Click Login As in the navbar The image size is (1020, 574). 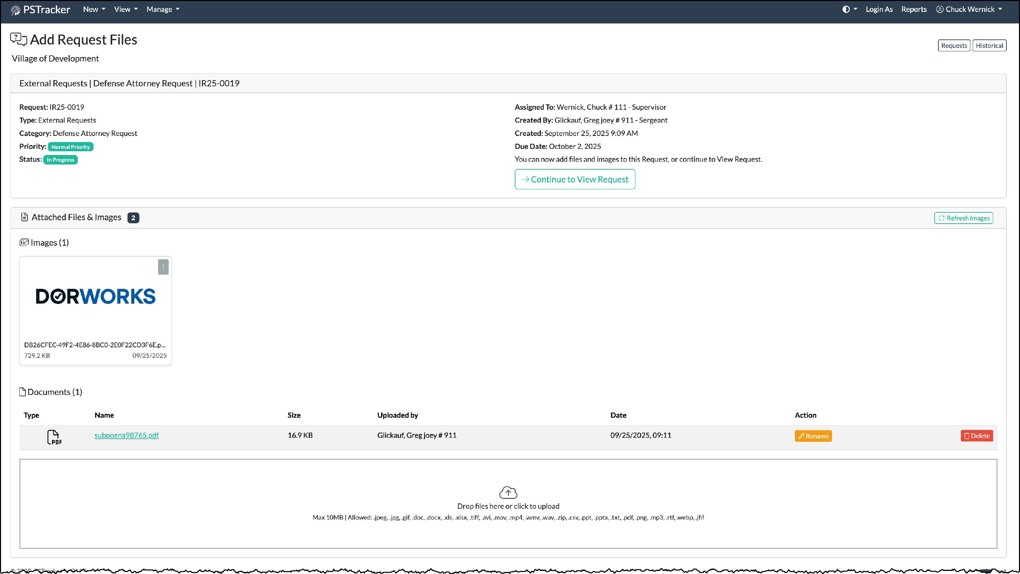click(x=879, y=9)
